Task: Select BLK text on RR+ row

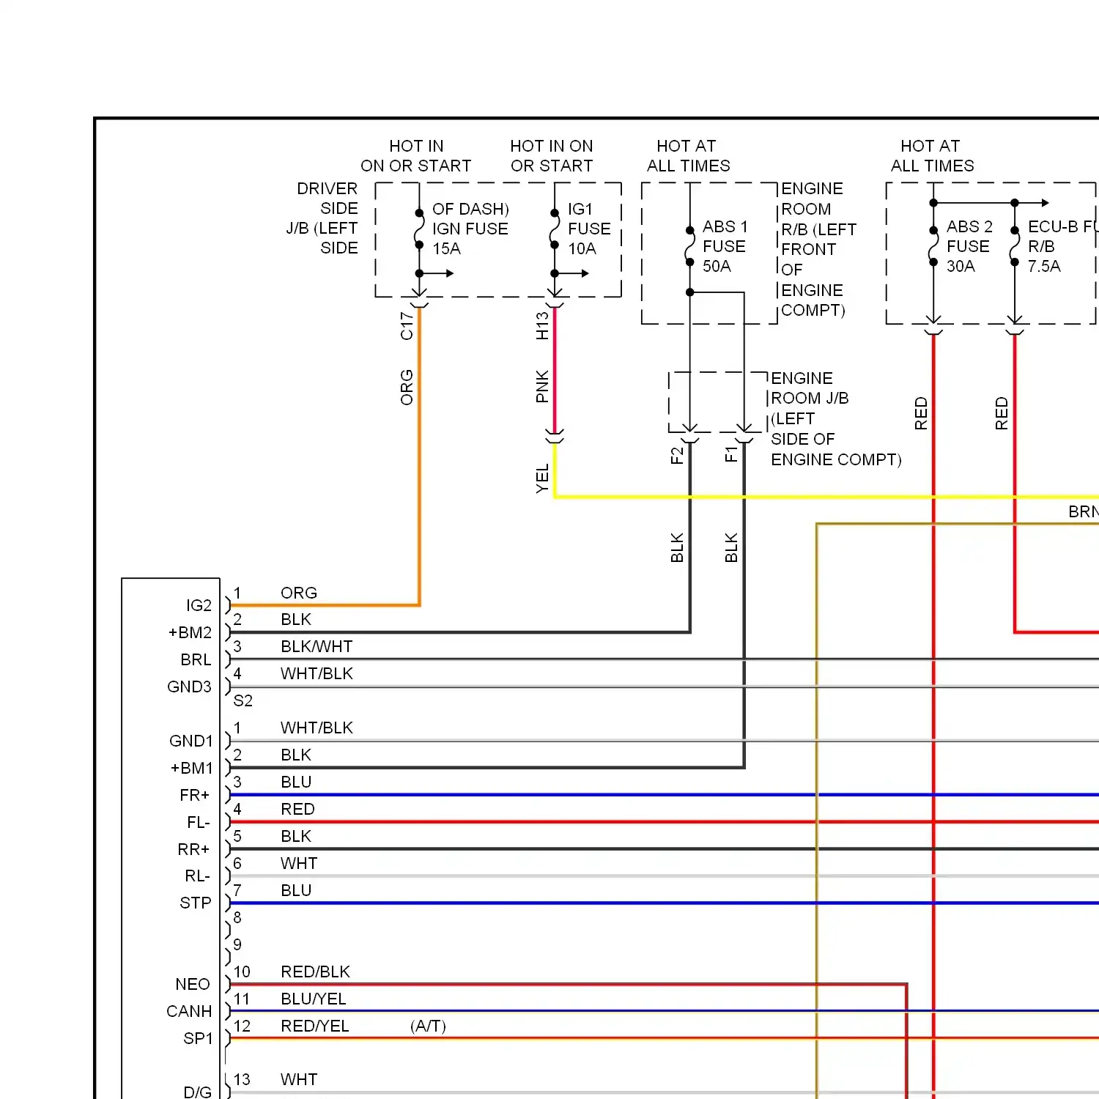Action: pos(296,836)
